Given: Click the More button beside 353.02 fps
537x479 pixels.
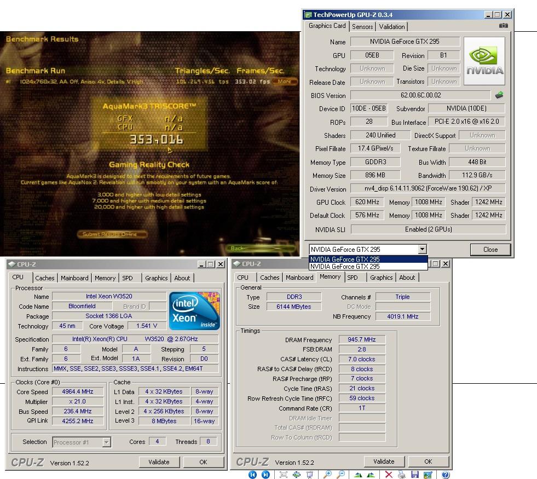Looking at the screenshot, I should [x=285, y=82].
